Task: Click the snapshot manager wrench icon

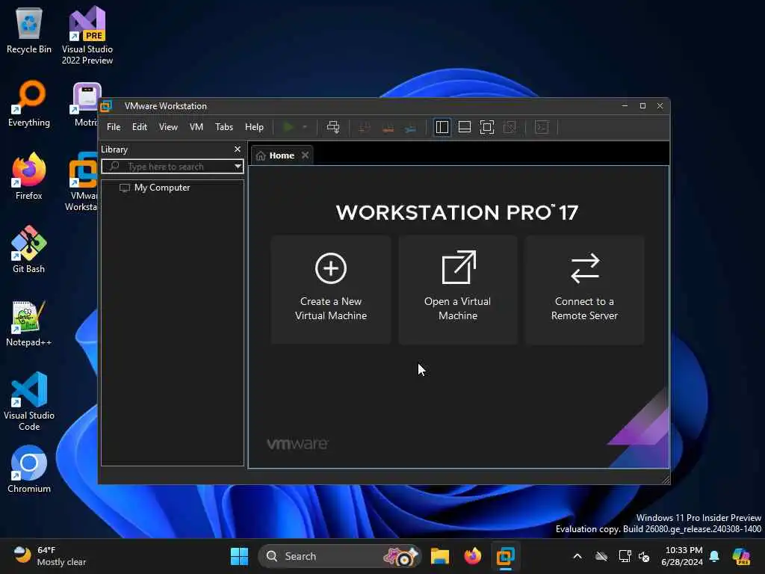Action: coord(410,128)
